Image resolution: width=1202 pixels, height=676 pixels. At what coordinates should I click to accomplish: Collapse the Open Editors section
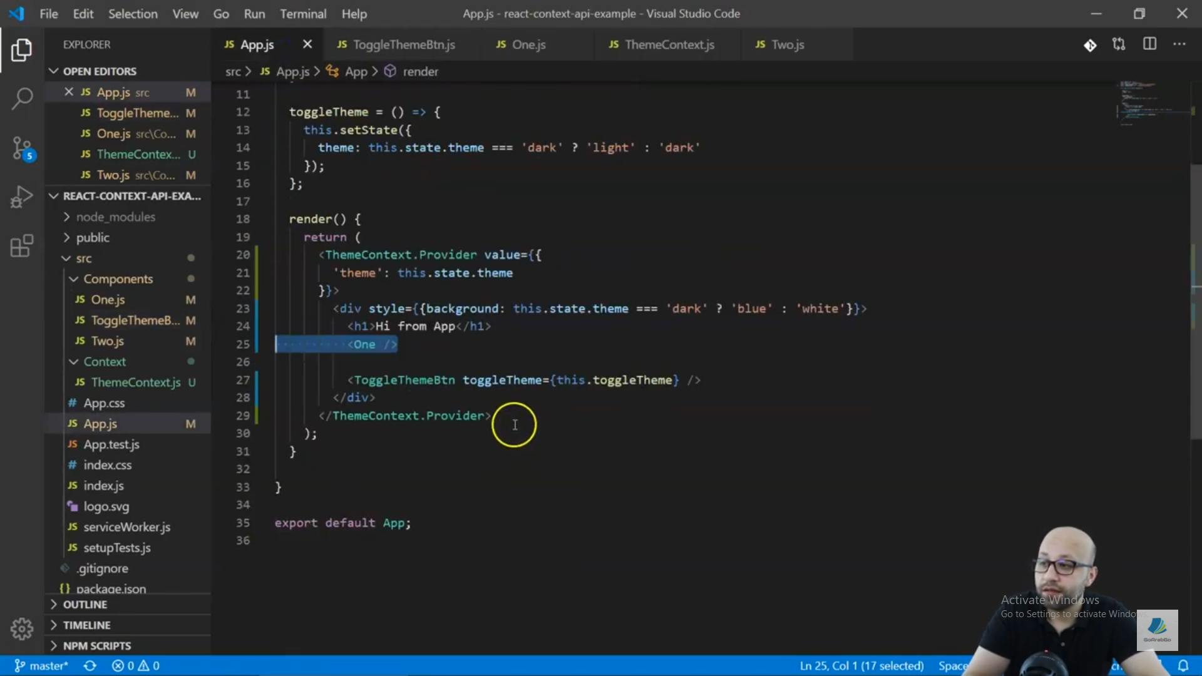pos(128,71)
